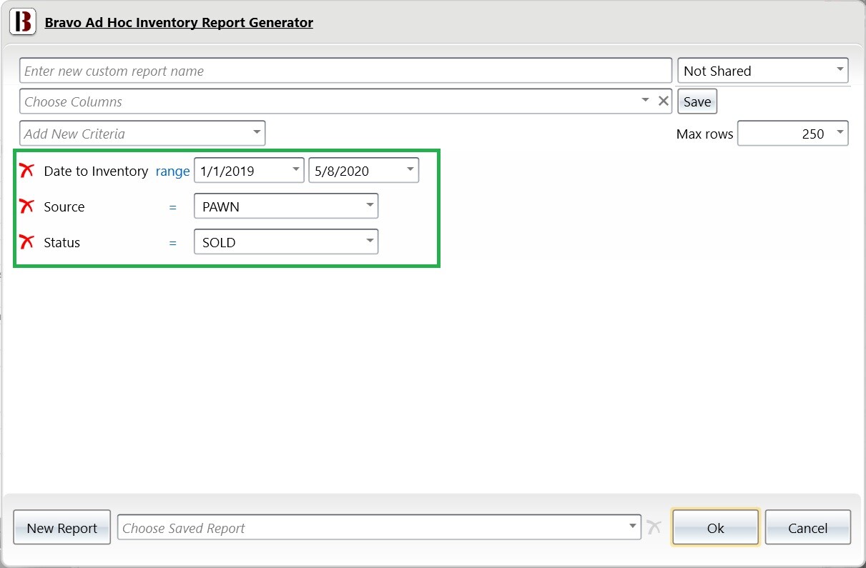Click the Status equals operator

click(172, 242)
